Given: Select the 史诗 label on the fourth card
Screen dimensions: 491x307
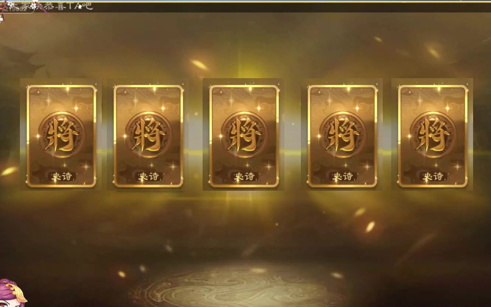Looking at the screenshot, I should pos(343,177).
